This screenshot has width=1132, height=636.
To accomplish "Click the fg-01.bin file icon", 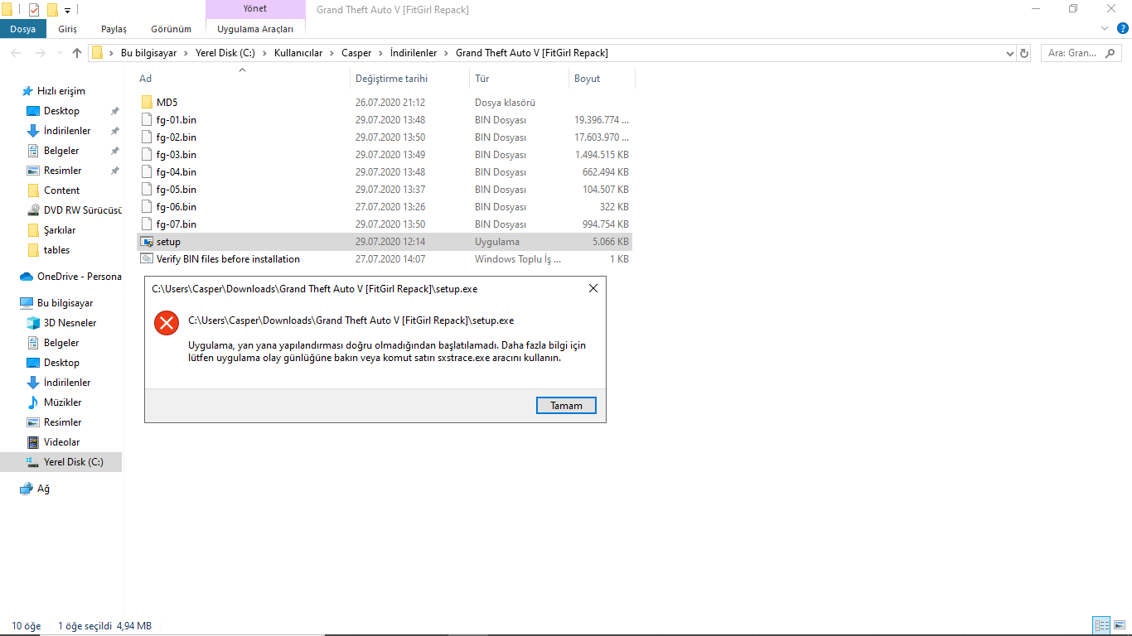I will tap(147, 120).
